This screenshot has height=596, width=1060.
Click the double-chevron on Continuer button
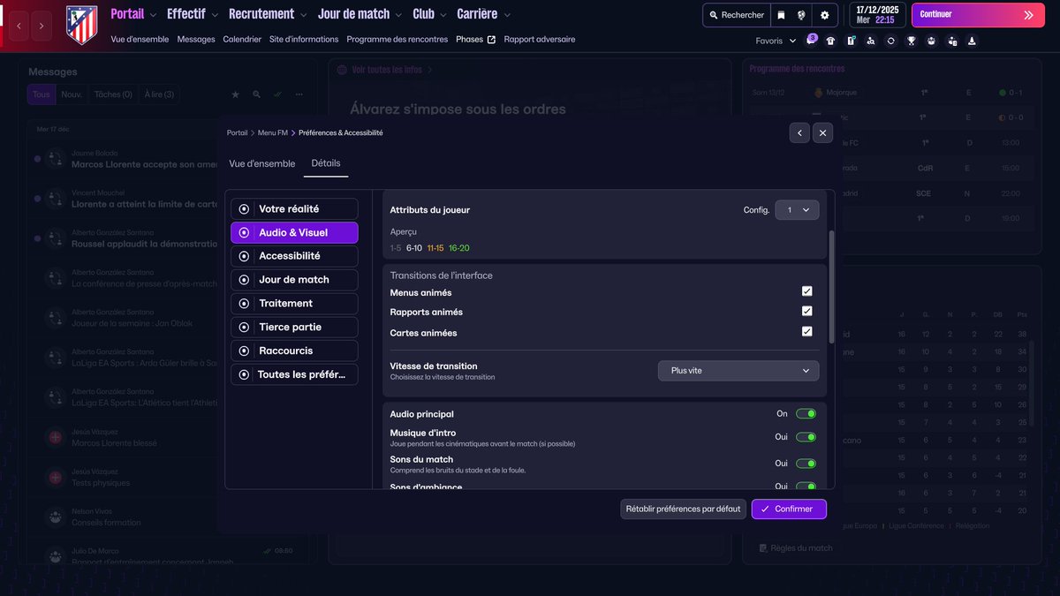(x=1028, y=15)
